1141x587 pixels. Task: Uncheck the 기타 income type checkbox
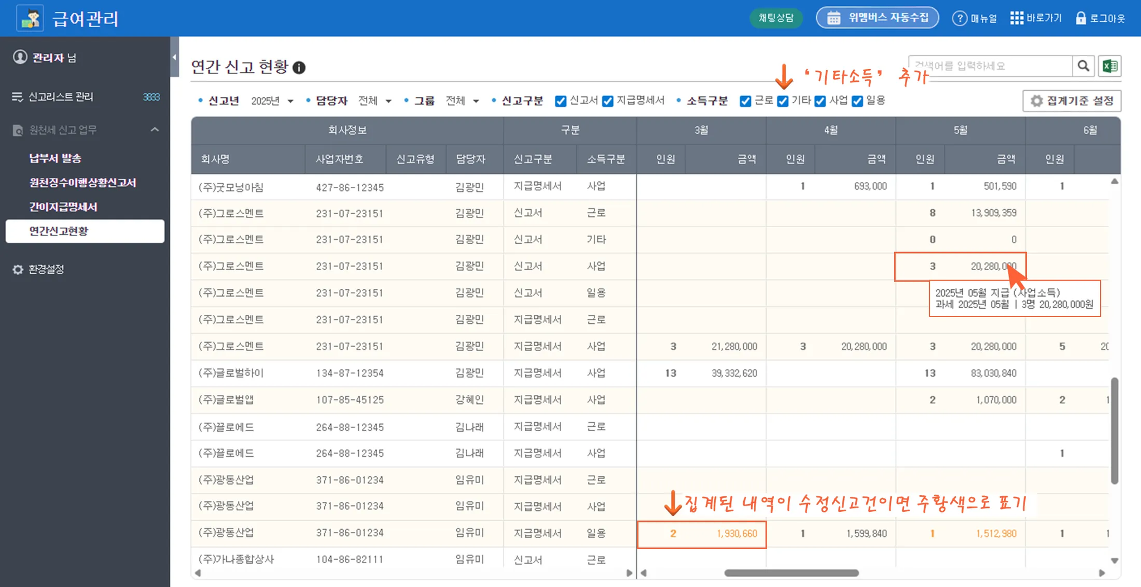pyautogui.click(x=783, y=101)
